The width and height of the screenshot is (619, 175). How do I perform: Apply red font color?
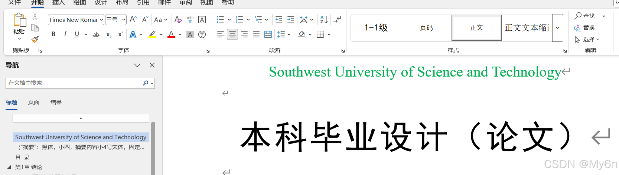point(171,34)
